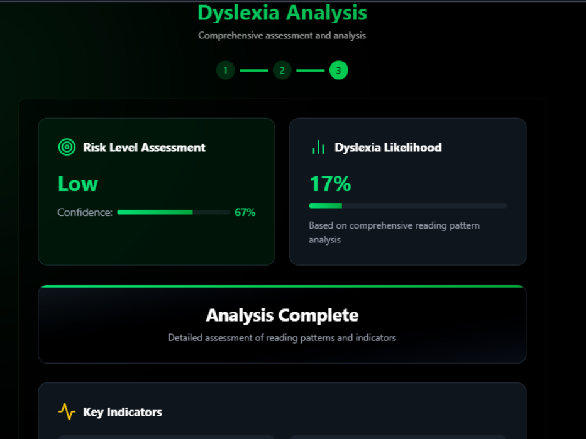Click the 17% likelihood value
586x439 pixels.
click(330, 183)
